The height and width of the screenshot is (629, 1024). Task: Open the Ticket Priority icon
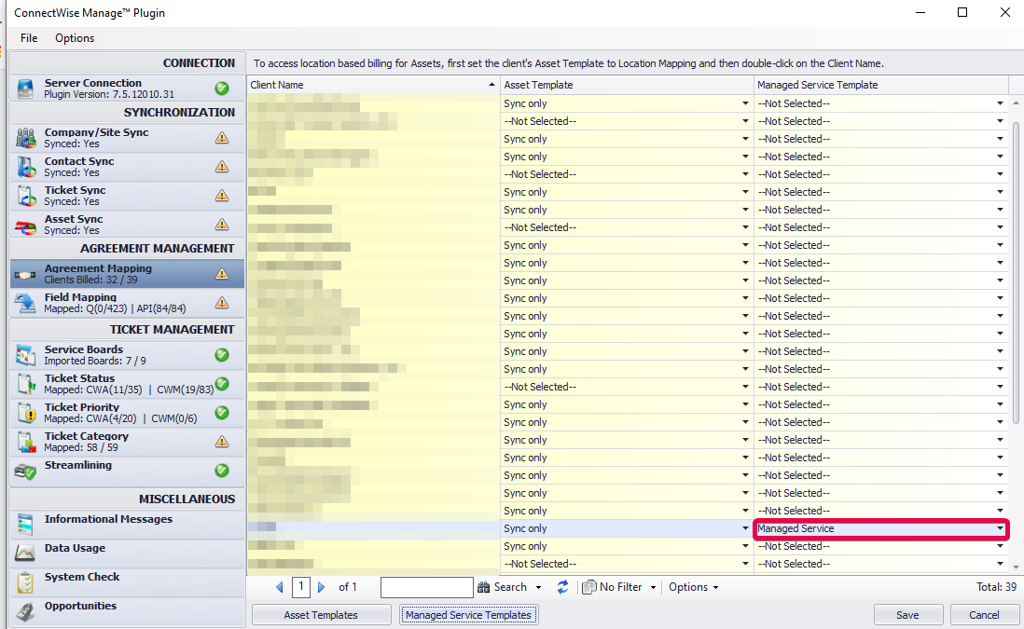[x=25, y=413]
